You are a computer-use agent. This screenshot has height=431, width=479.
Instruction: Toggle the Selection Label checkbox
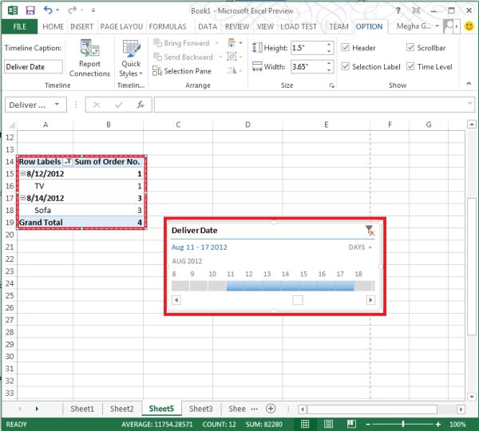[x=345, y=66]
